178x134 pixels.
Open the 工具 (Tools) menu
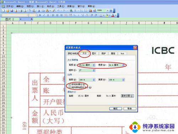coord(61,6)
